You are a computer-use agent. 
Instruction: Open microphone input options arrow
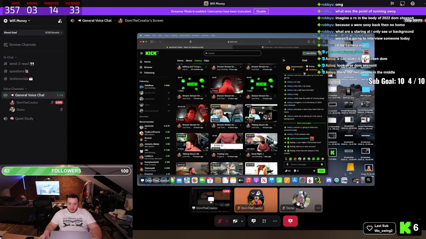coord(227,221)
